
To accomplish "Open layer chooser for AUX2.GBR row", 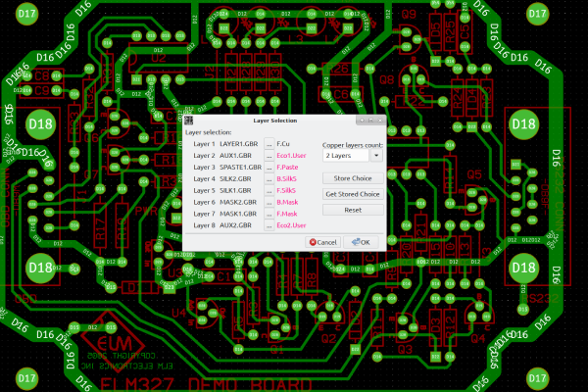I will [x=269, y=225].
